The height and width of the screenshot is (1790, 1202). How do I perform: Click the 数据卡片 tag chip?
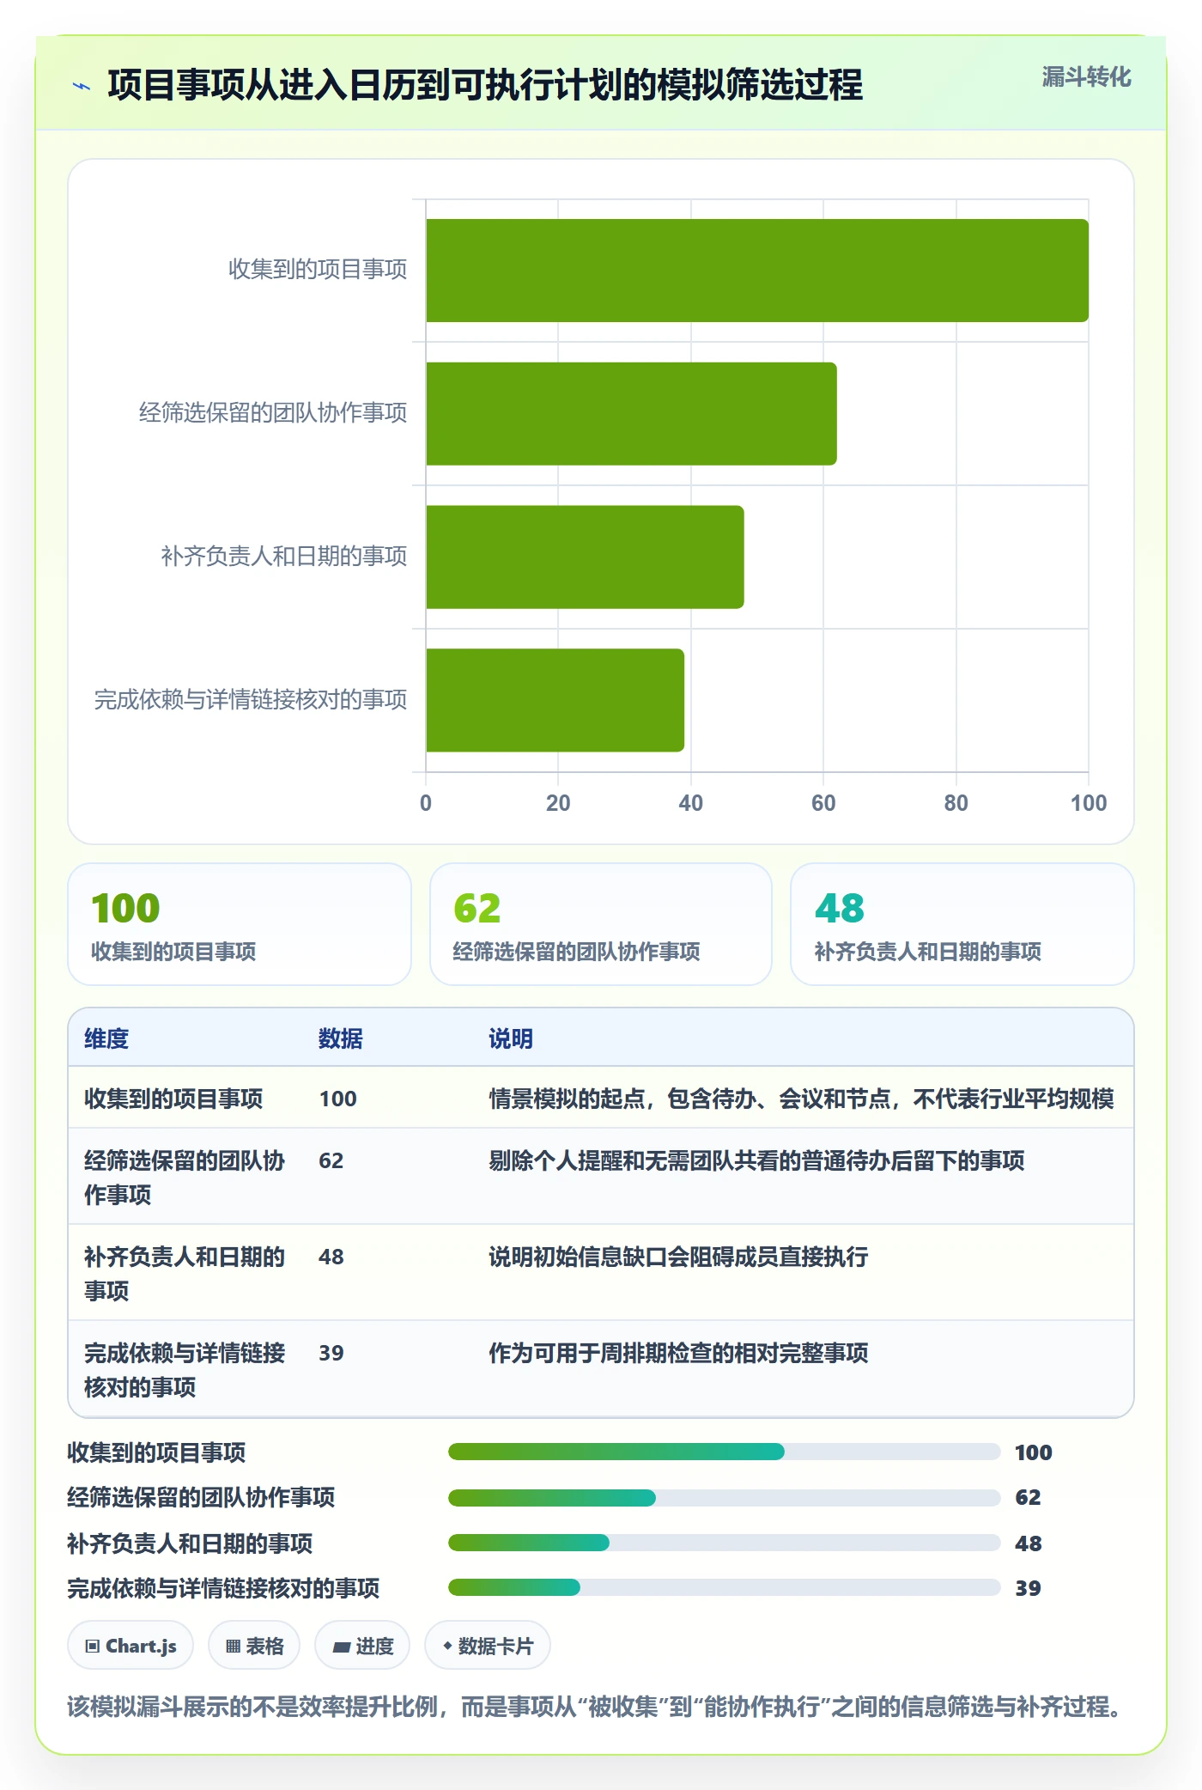(488, 1646)
